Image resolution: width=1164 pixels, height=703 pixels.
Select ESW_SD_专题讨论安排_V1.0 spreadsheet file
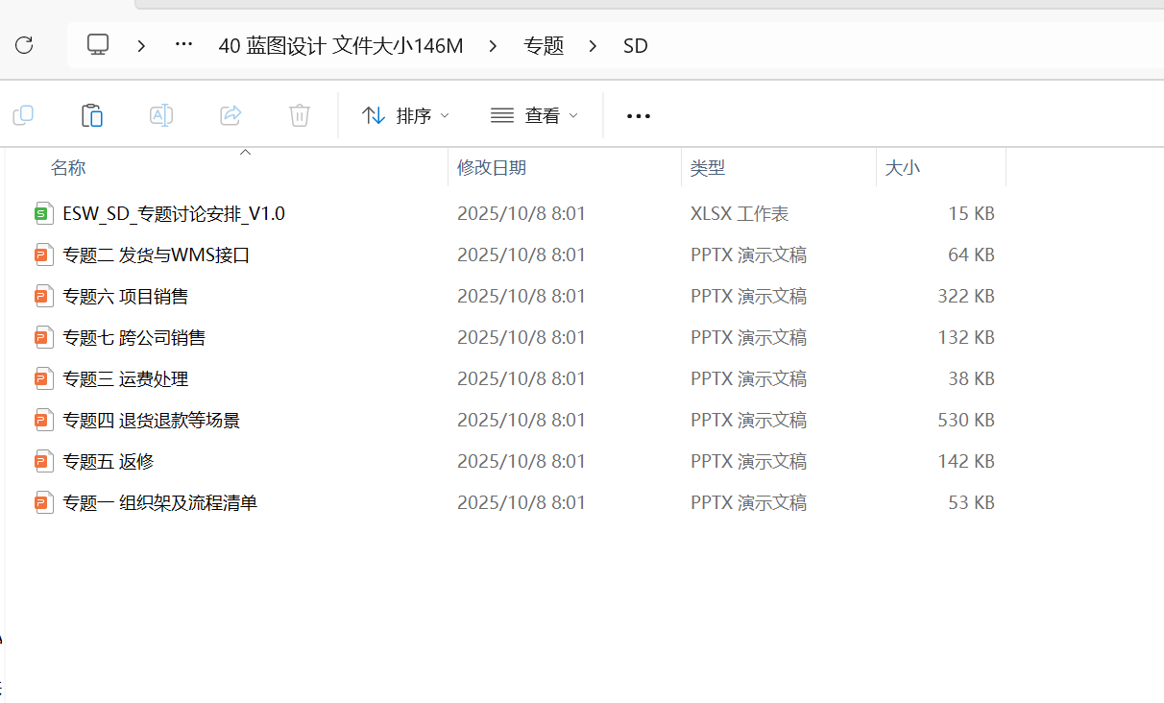(x=173, y=213)
